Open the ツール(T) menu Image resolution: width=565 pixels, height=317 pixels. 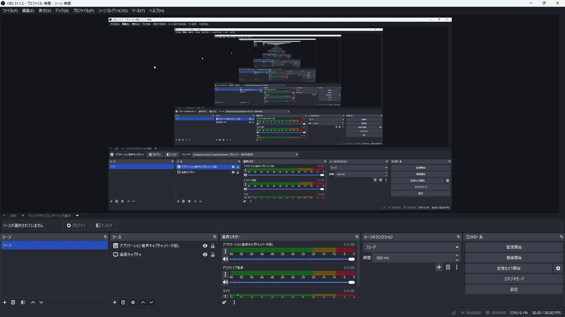pyautogui.click(x=138, y=11)
